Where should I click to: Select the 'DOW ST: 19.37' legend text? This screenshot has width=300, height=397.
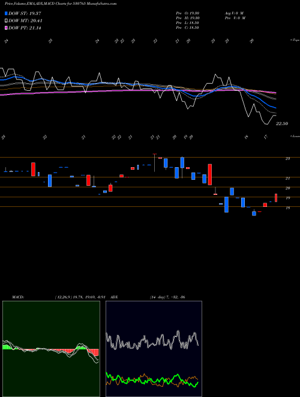click(25, 13)
